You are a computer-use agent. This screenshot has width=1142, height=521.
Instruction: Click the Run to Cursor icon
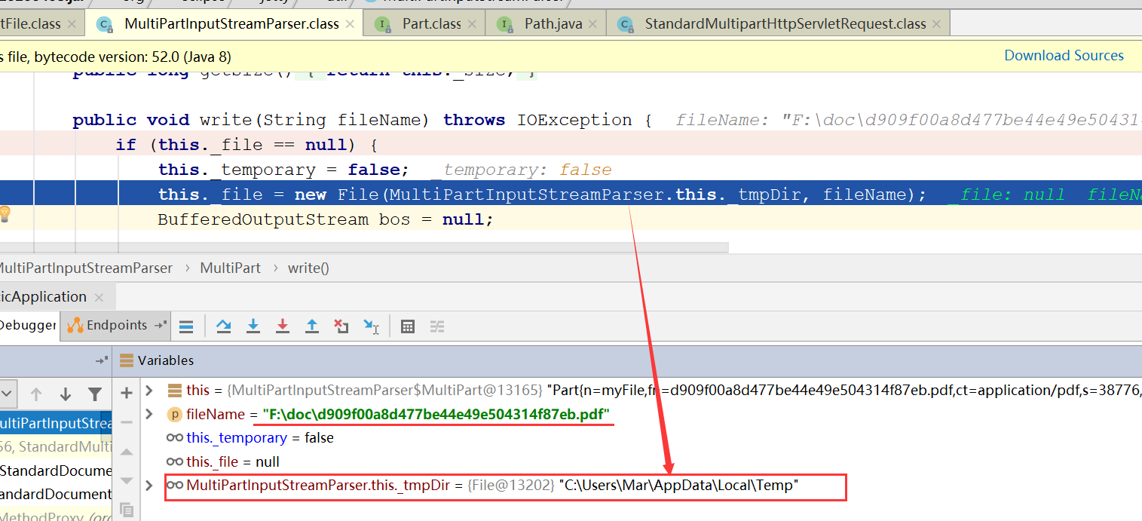point(372,326)
